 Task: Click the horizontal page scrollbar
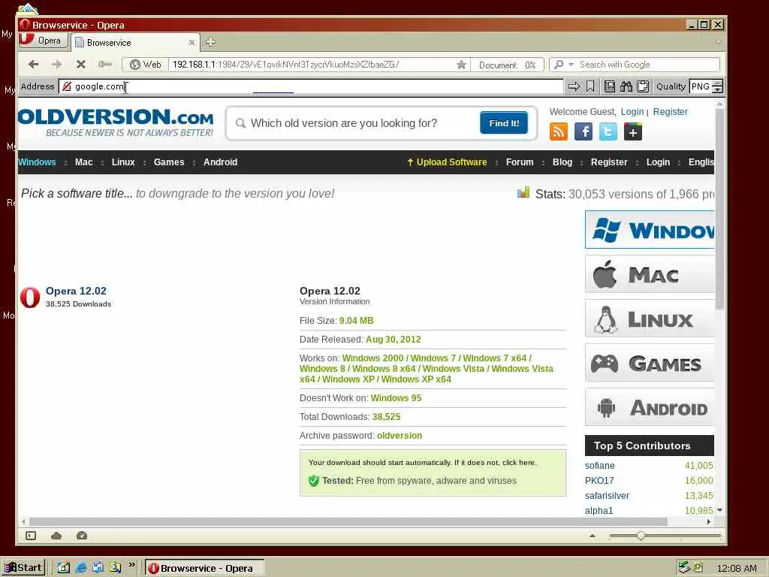click(348, 521)
